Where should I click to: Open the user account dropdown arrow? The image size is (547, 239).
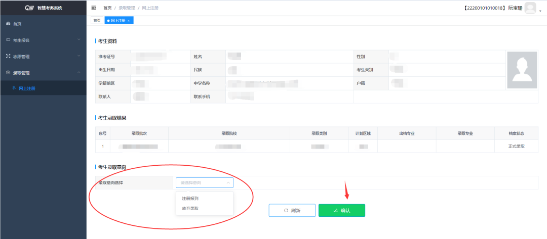coord(540,11)
